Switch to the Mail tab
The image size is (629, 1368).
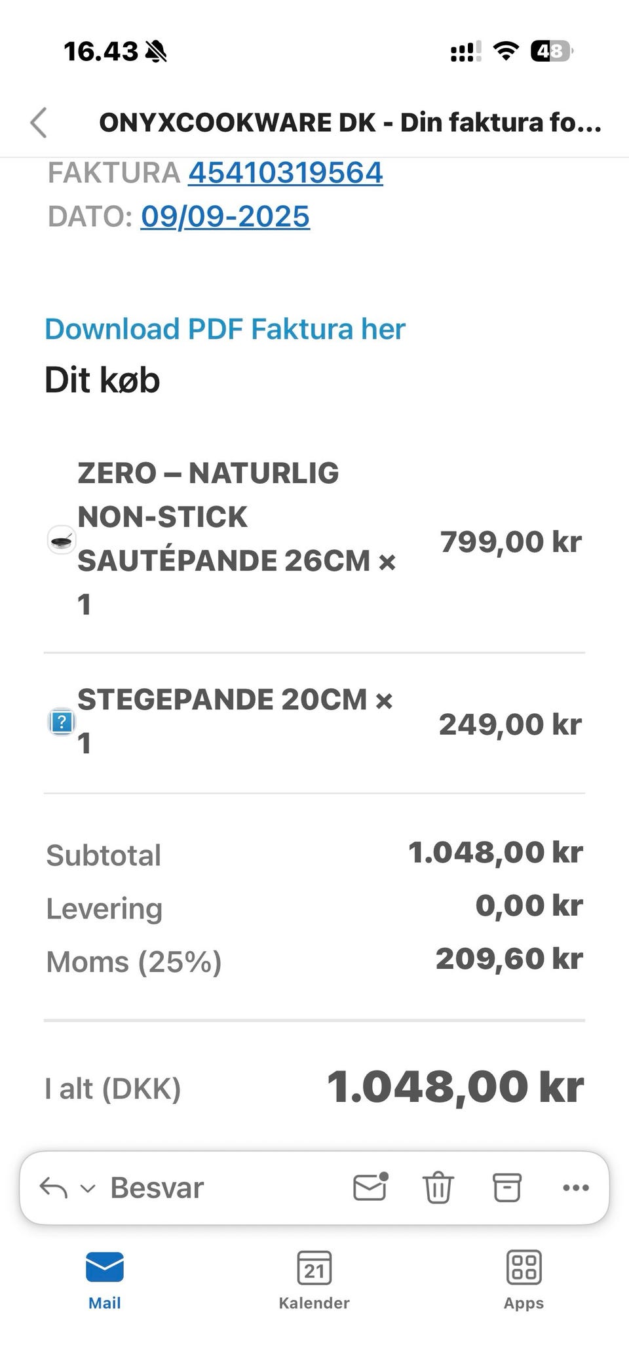click(105, 1280)
